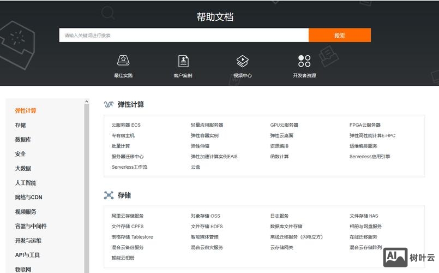Click the sidebar vertical scrollbar track
The height and width of the screenshot is (273, 439).
point(87,188)
